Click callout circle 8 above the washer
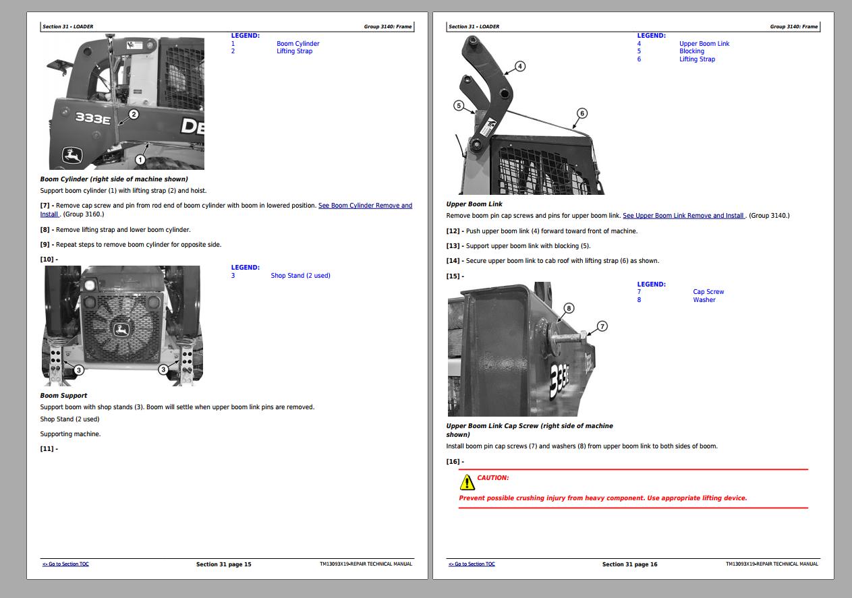 569,308
